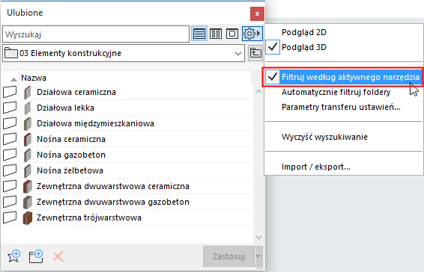This screenshot has width=424, height=272.
Task: Click wall icon of Działowa ceramiczna
Action: (x=27, y=93)
